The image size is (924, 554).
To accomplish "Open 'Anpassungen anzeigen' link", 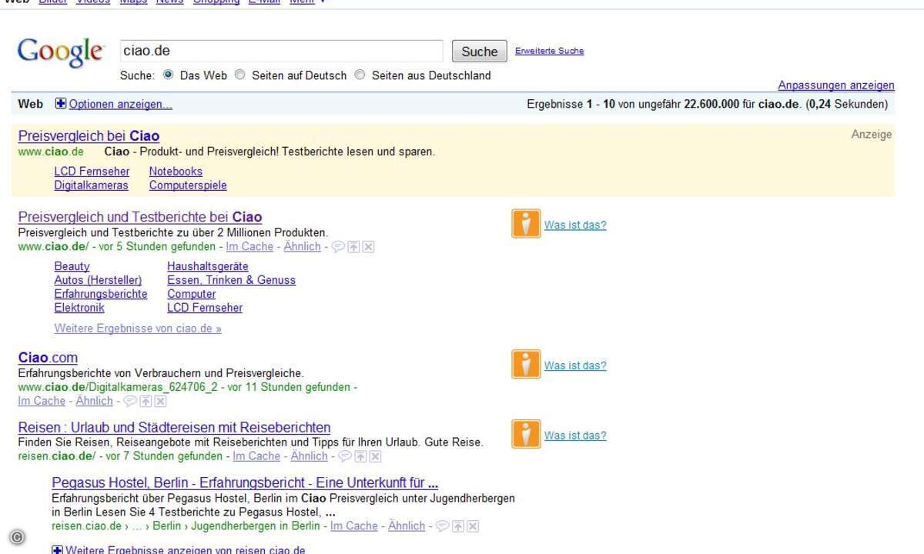I will tap(836, 85).
